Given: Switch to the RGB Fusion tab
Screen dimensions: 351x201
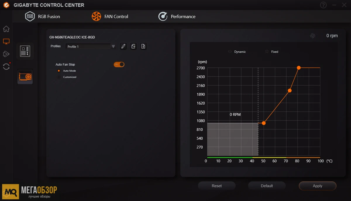Looking at the screenshot, I should tap(42, 16).
